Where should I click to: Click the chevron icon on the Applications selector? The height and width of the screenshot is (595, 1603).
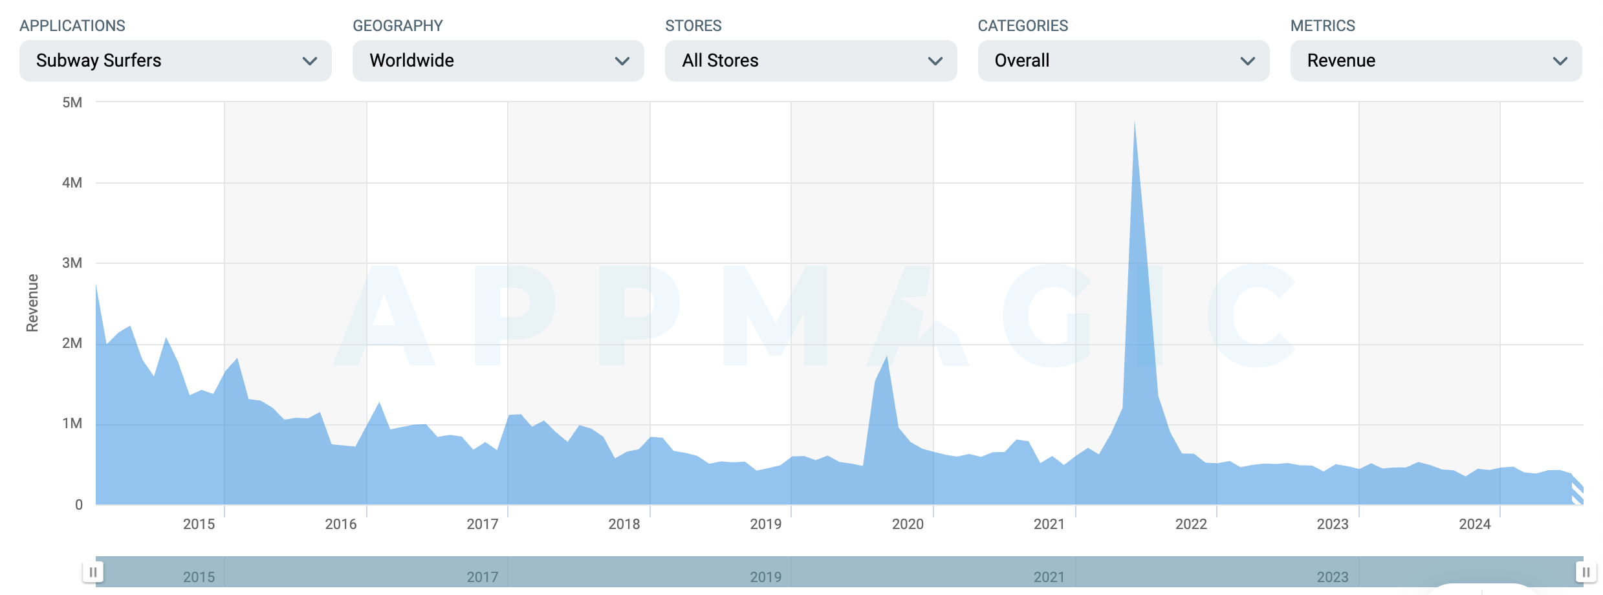tap(310, 60)
